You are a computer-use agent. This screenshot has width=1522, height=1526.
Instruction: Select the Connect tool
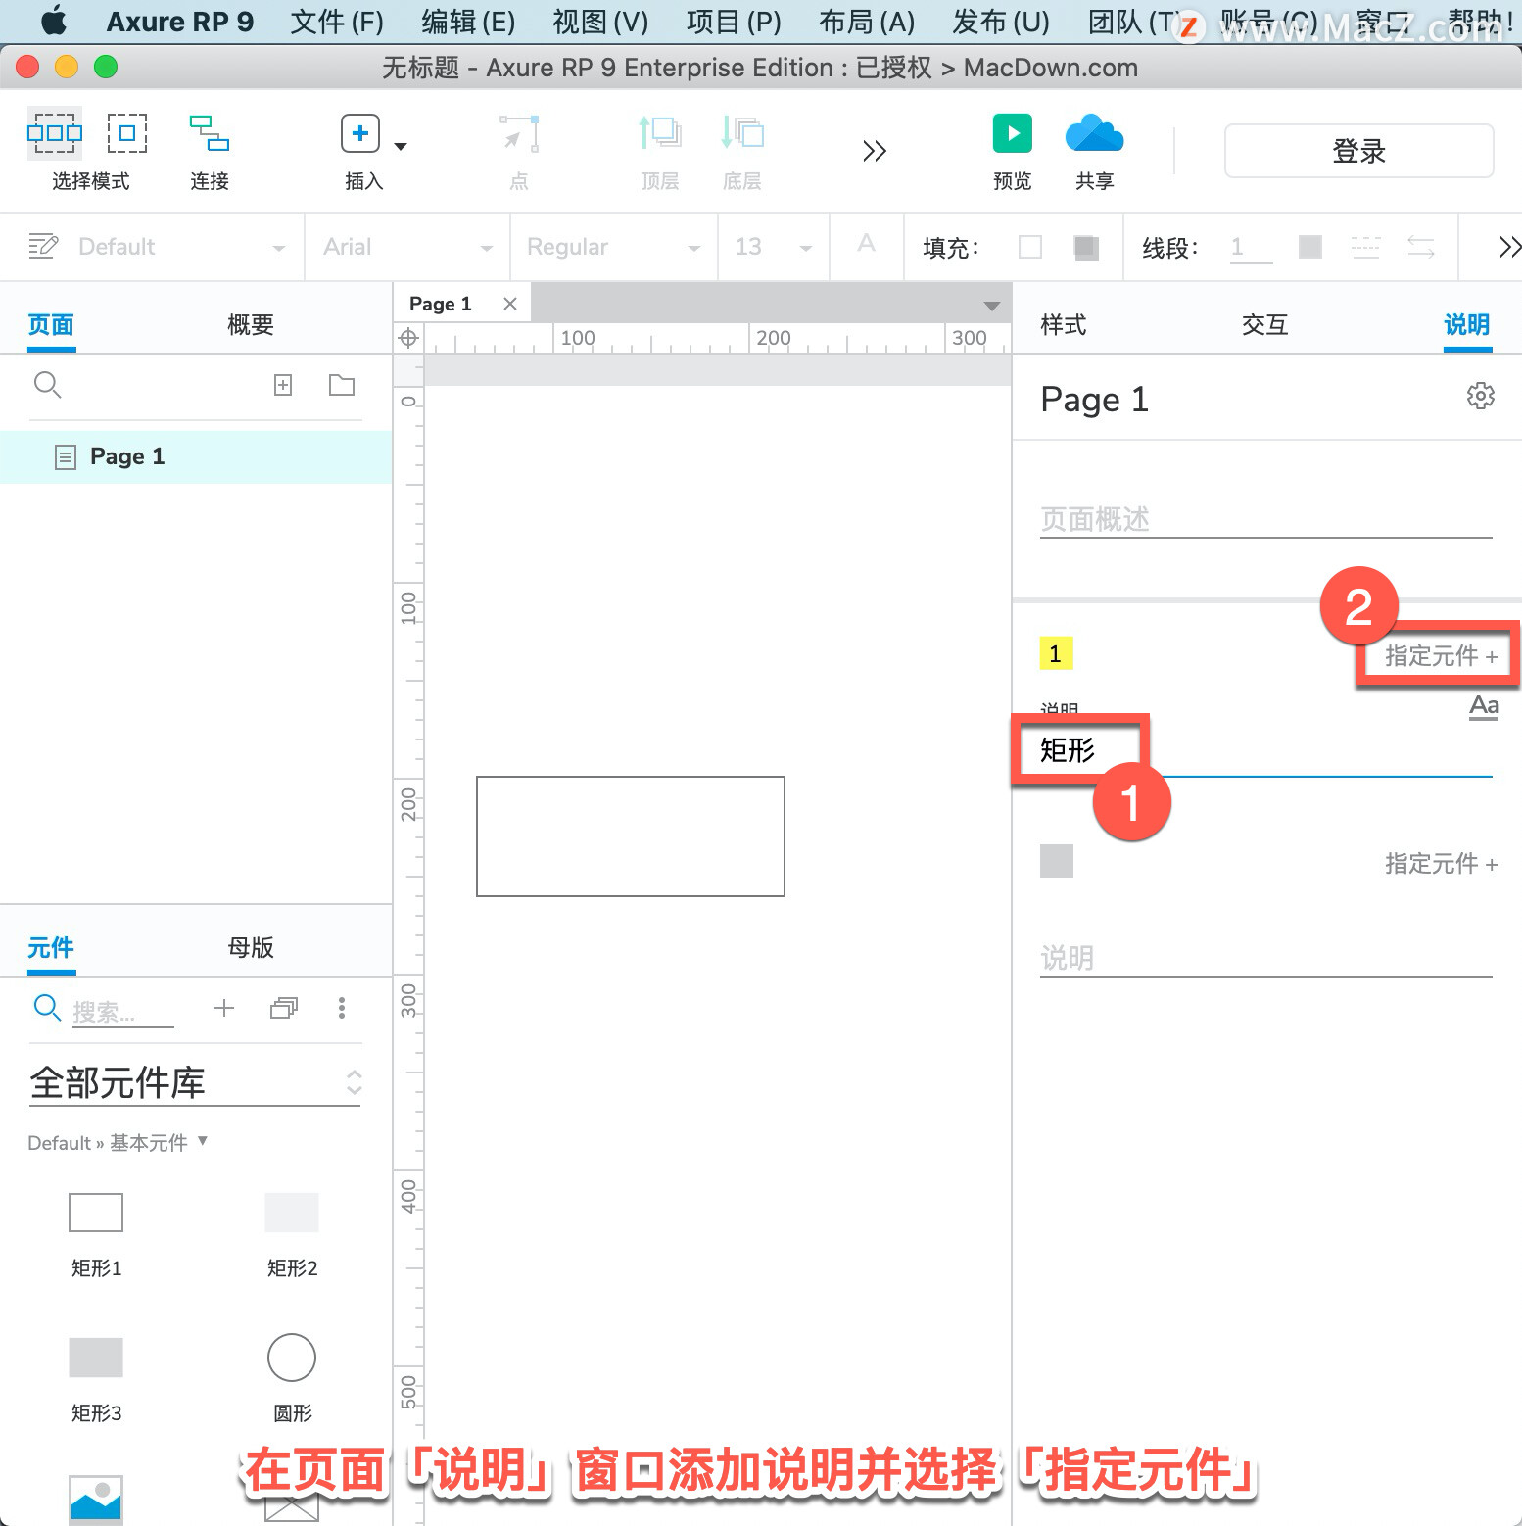(210, 133)
